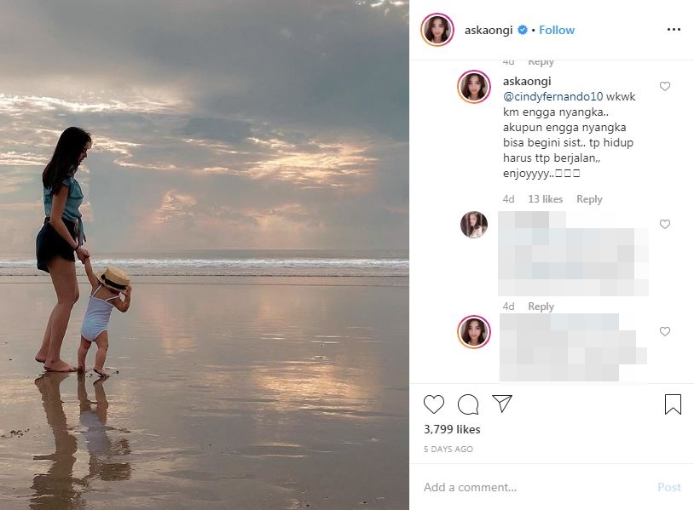694x510 pixels.
Task: Toggle the heart on the second comment
Action: (x=665, y=224)
